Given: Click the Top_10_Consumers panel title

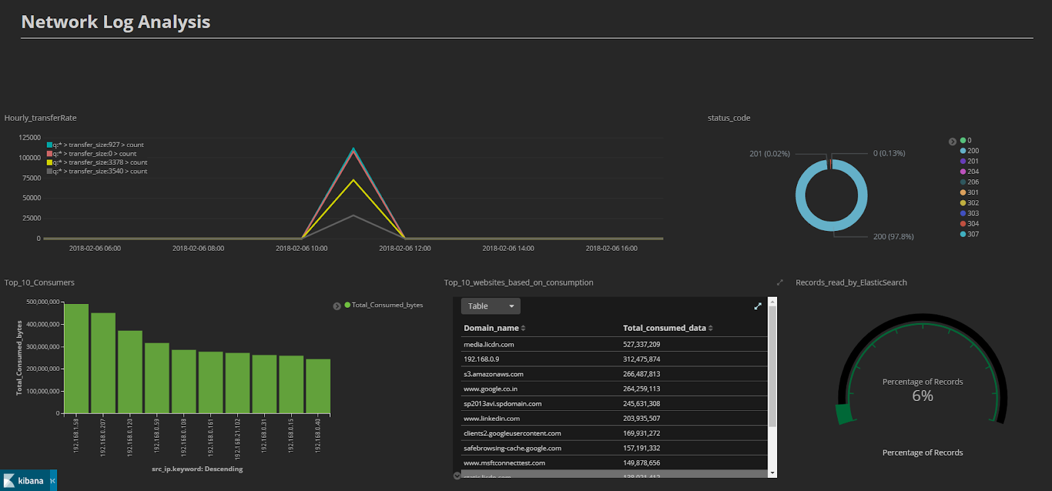Looking at the screenshot, I should coord(39,283).
